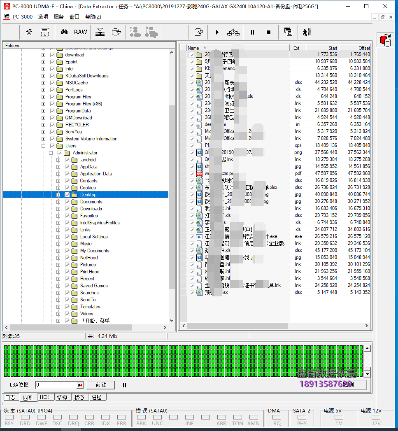398x431 pixels.
Task: Toggle the checkbox for the Documents folder
Action: click(67, 202)
